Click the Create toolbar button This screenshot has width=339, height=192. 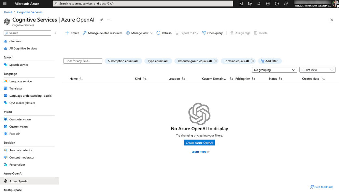click(72, 33)
